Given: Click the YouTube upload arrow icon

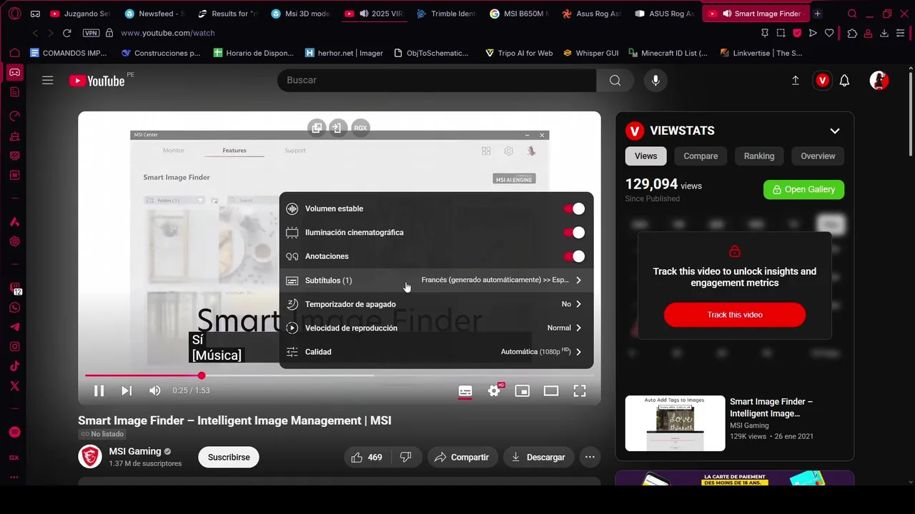Looking at the screenshot, I should click(x=795, y=81).
